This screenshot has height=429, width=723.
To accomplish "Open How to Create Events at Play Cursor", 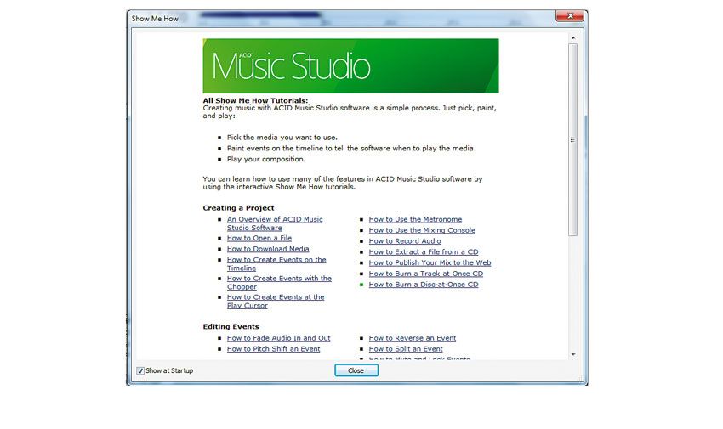I will [276, 302].
